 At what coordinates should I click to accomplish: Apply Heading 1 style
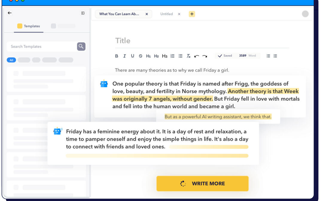148,56
